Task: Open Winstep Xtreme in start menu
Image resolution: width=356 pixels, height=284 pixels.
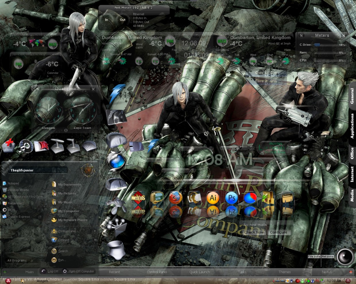Action: (x=16, y=190)
